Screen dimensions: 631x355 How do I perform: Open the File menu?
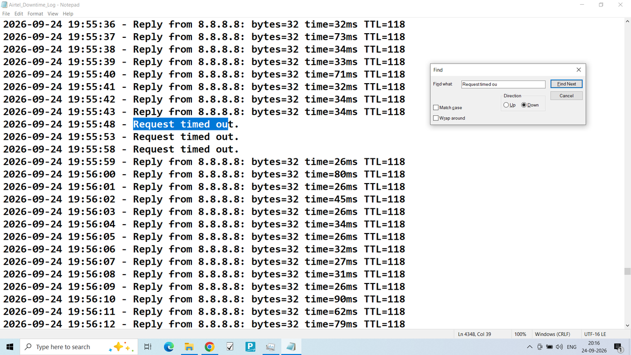click(7, 14)
